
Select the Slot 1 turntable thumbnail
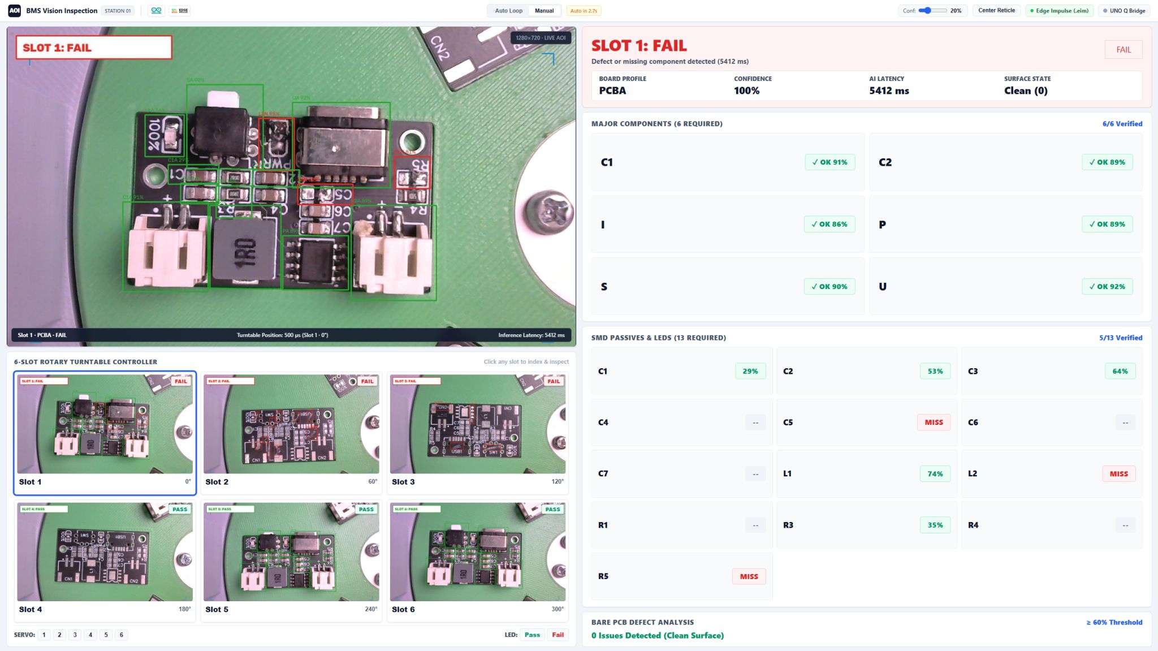(105, 433)
